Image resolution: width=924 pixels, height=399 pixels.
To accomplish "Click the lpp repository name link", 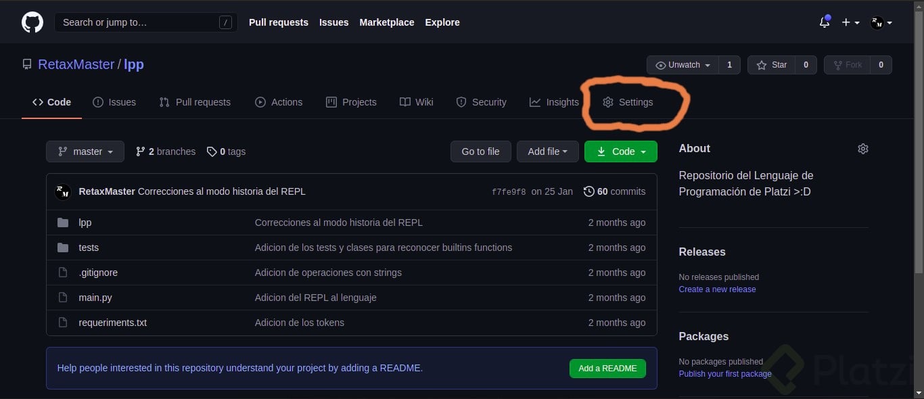I will click(134, 64).
